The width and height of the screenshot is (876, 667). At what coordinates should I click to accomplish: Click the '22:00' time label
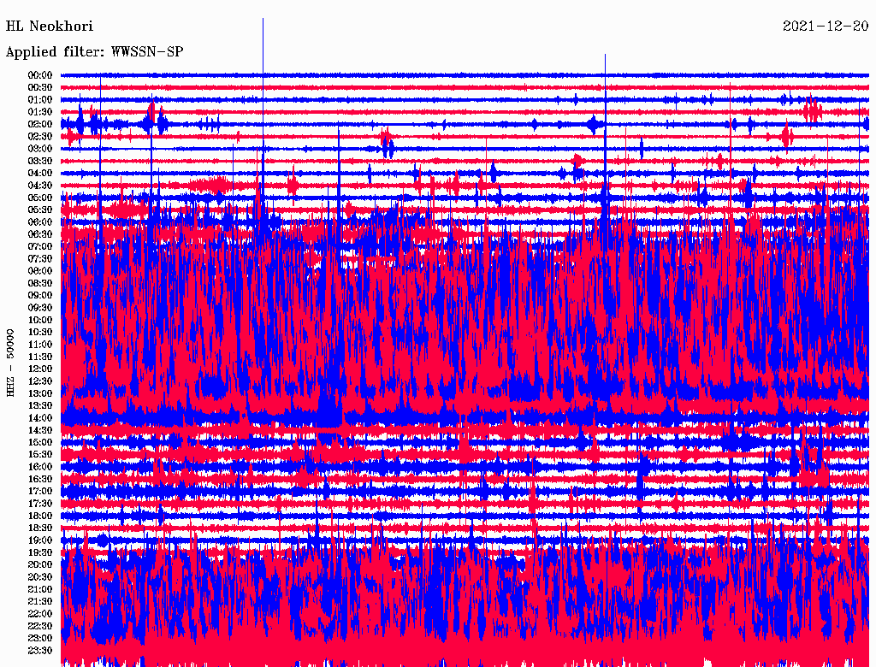coord(40,614)
